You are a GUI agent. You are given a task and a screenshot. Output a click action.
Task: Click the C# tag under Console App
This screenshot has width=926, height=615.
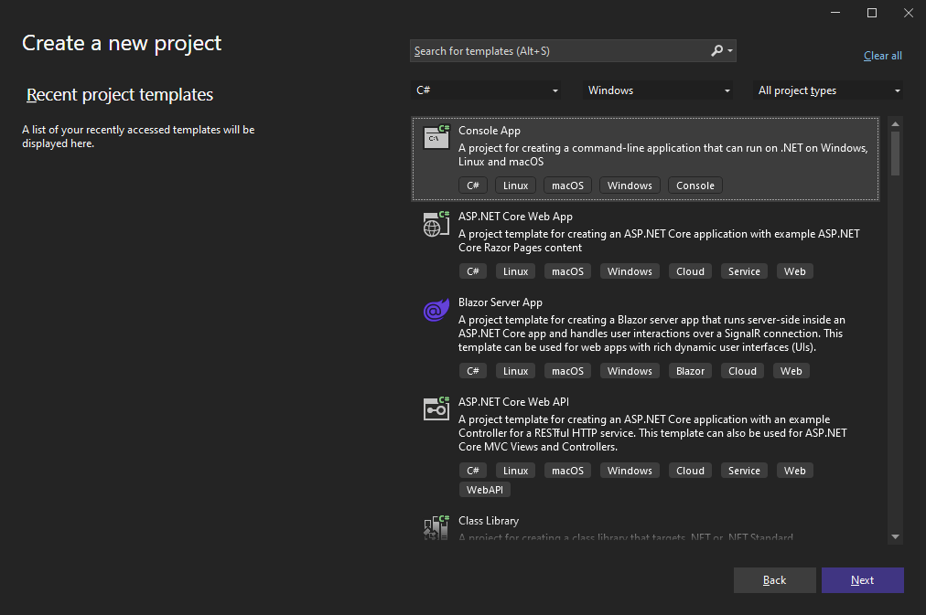473,186
